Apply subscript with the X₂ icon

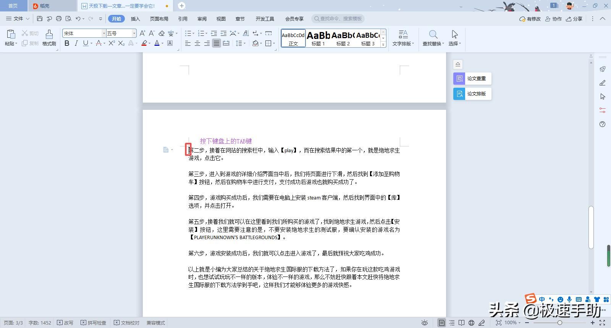(x=121, y=43)
